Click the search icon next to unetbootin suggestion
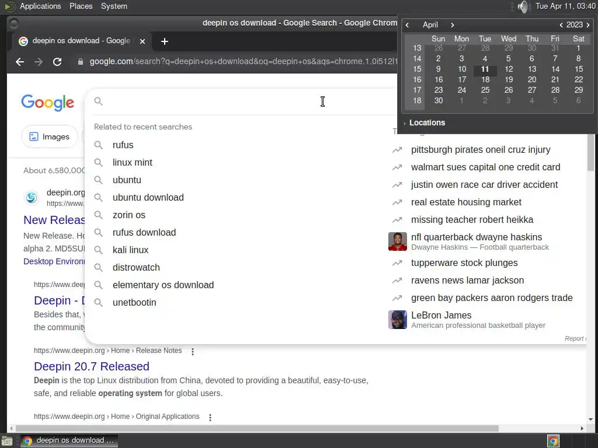The height and width of the screenshot is (448, 598). click(x=98, y=303)
